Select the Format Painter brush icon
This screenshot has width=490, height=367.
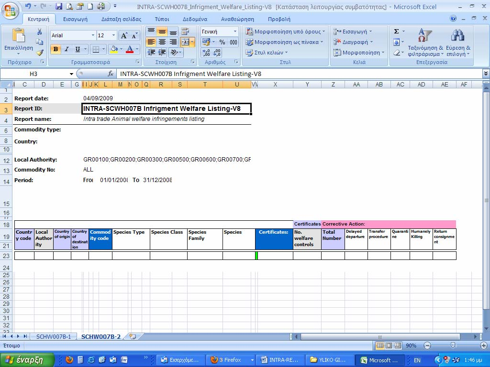[x=40, y=53]
